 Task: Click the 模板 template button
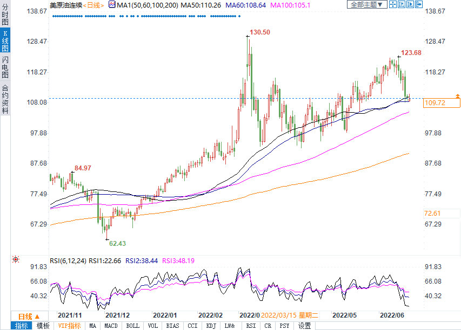coord(43,326)
